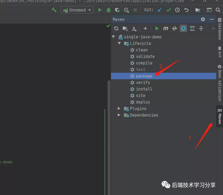Open the Unnamed run configuration dropdown
This screenshot has width=223, height=195.
point(77,10)
